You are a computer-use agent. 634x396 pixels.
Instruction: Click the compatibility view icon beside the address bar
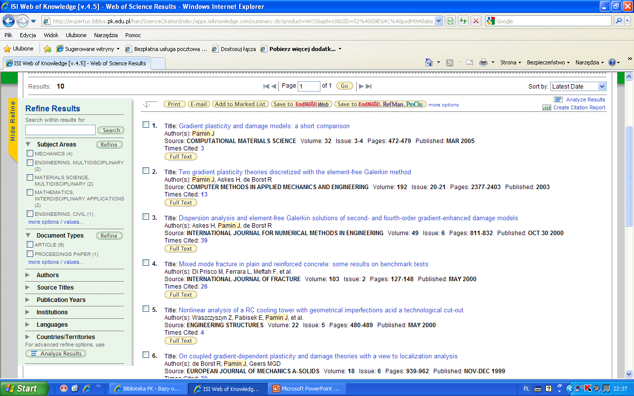450,21
